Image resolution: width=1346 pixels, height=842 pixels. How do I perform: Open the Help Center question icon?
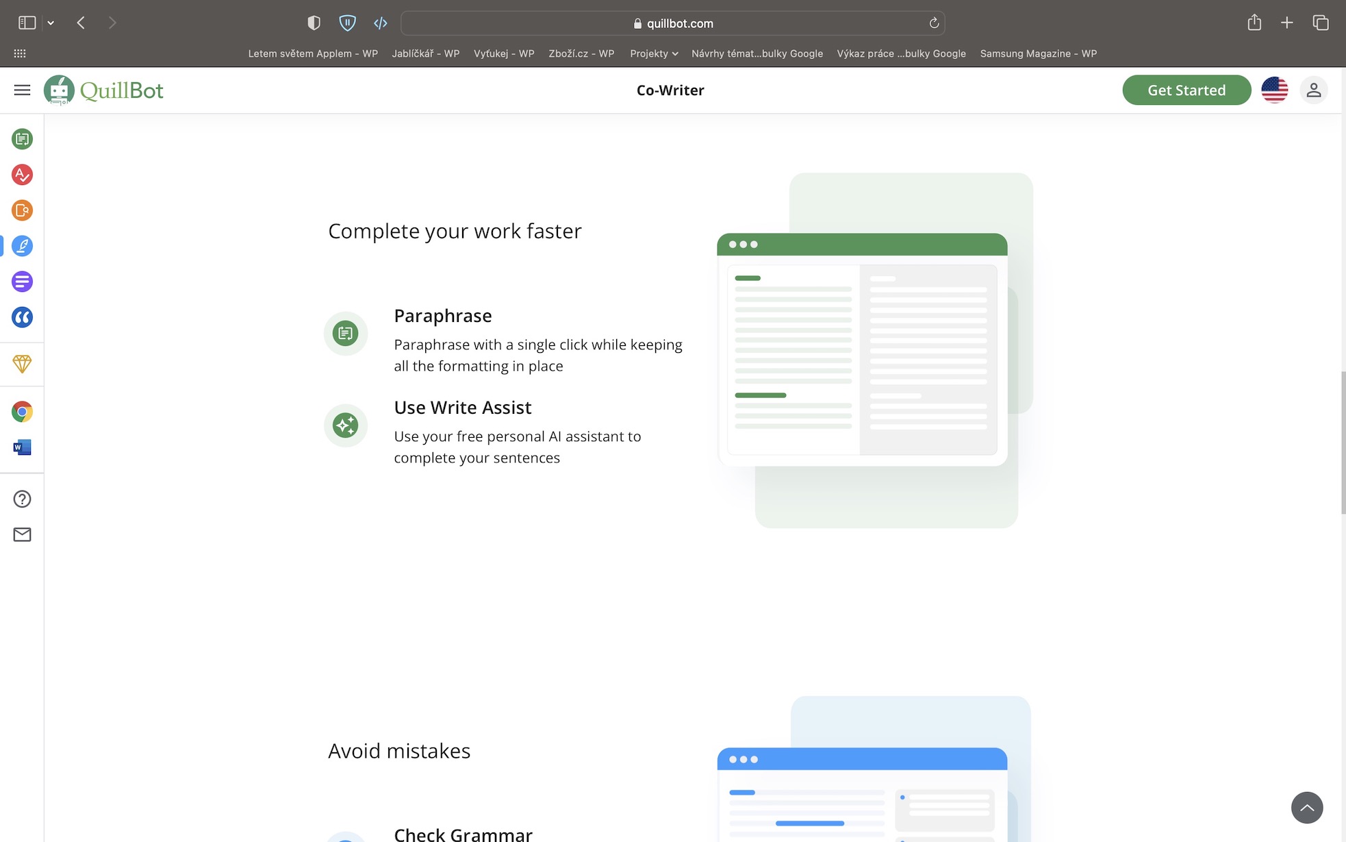tap(22, 499)
